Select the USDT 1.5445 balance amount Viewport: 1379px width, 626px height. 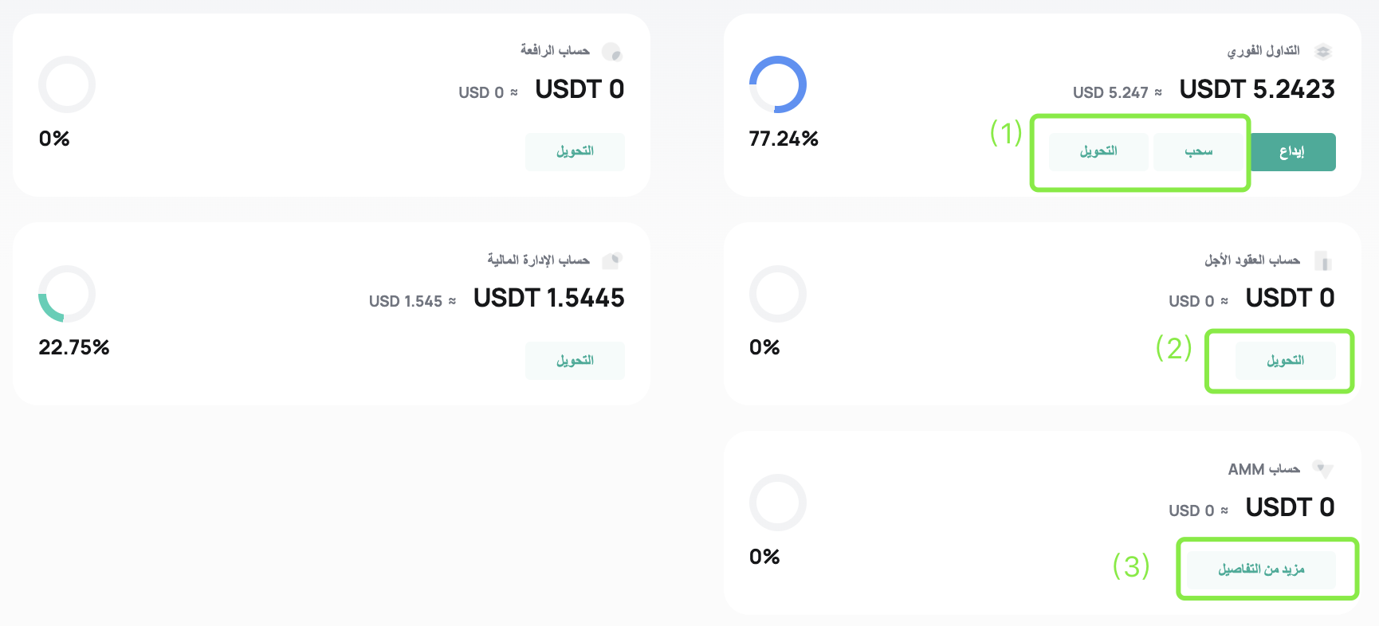548,298
